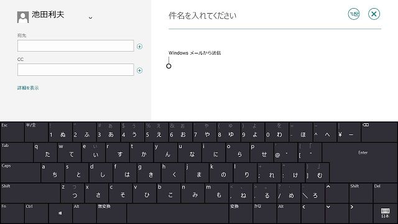Screen dimensions: 398x224
Task: Tap the Esc key
Action: pyautogui.click(x=12, y=132)
